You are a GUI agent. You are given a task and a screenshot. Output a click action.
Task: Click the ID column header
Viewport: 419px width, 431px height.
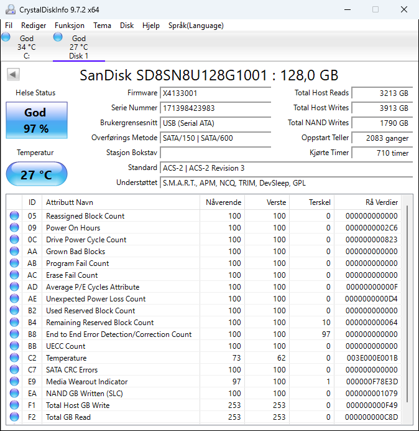[x=32, y=202]
